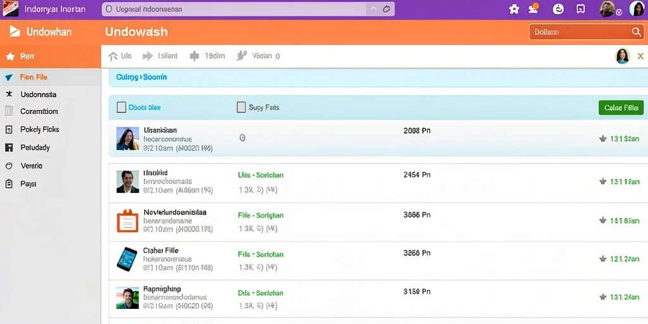Tick the Supy Fats checkbox

click(241, 108)
